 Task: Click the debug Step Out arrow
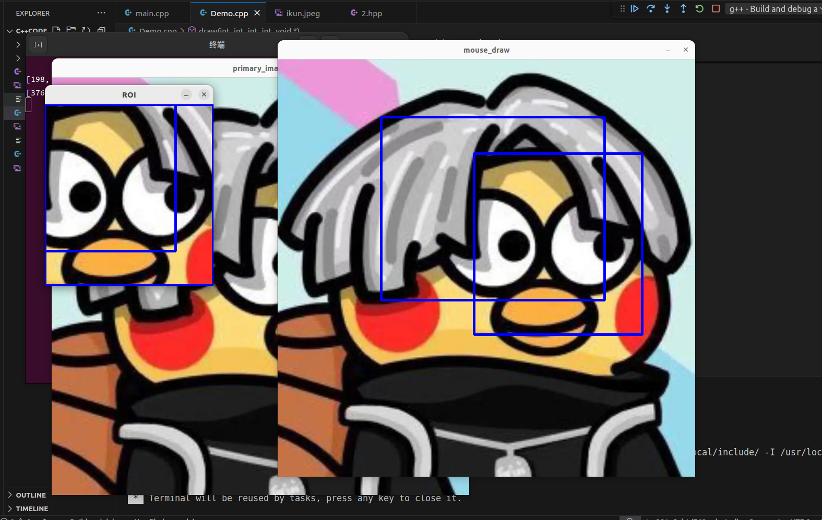683,9
